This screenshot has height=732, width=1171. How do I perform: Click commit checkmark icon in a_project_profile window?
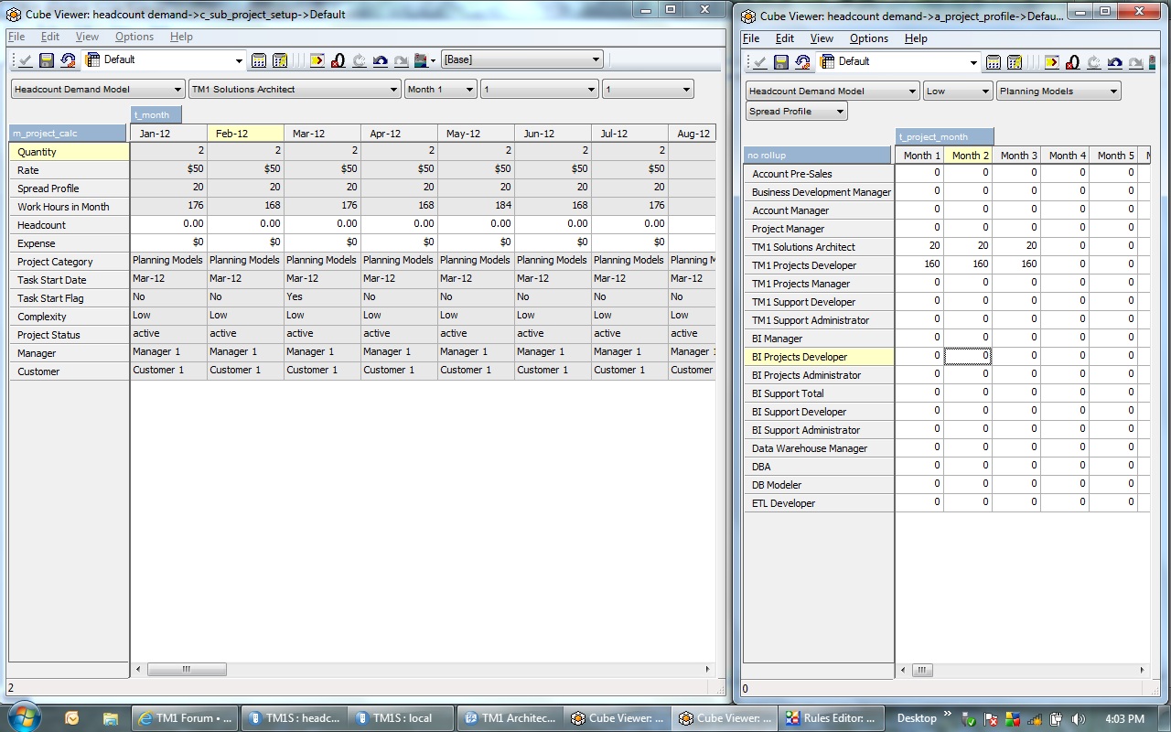click(x=758, y=62)
